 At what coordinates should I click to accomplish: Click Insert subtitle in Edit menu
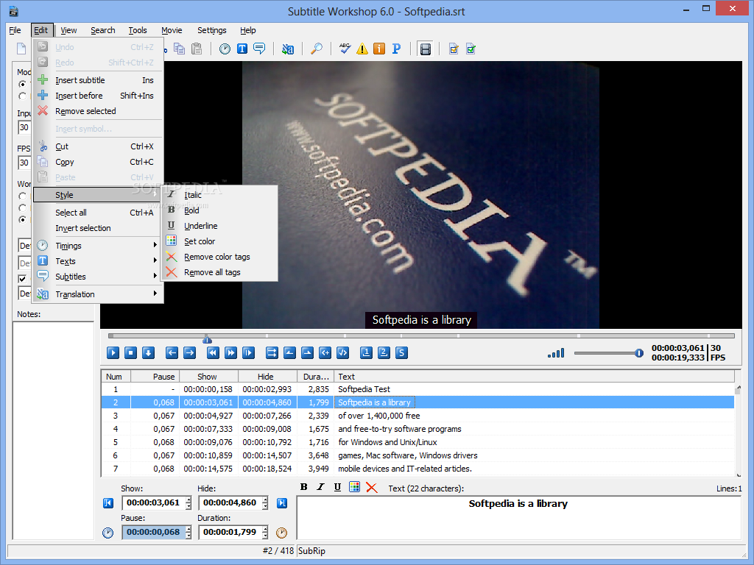point(98,80)
